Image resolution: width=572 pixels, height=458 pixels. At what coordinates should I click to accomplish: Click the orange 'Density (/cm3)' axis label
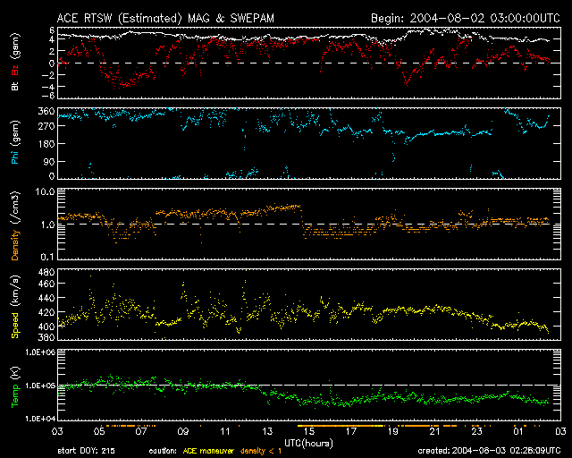point(15,225)
